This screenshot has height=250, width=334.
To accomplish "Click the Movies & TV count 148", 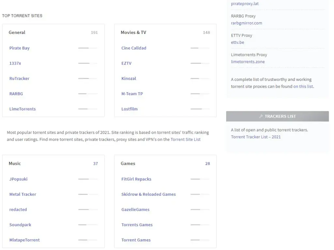I will [206, 33].
